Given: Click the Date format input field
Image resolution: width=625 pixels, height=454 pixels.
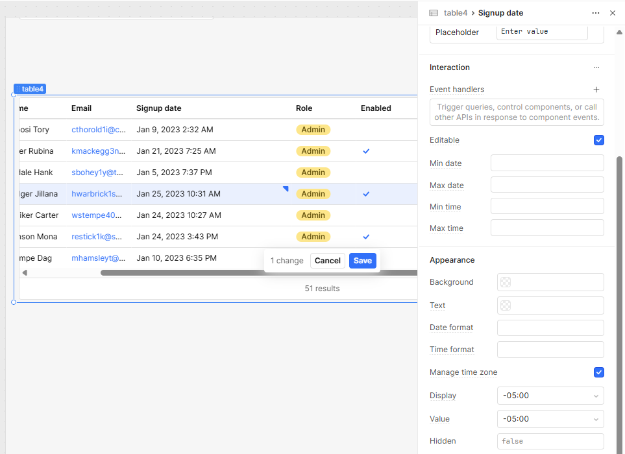Looking at the screenshot, I should [x=550, y=328].
